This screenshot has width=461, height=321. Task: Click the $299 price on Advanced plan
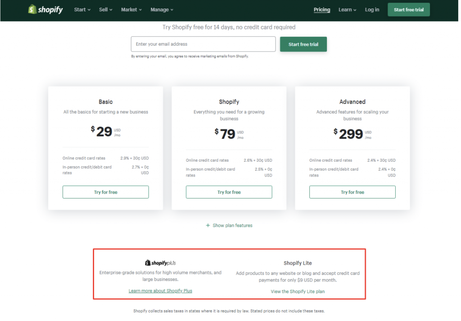[352, 134]
